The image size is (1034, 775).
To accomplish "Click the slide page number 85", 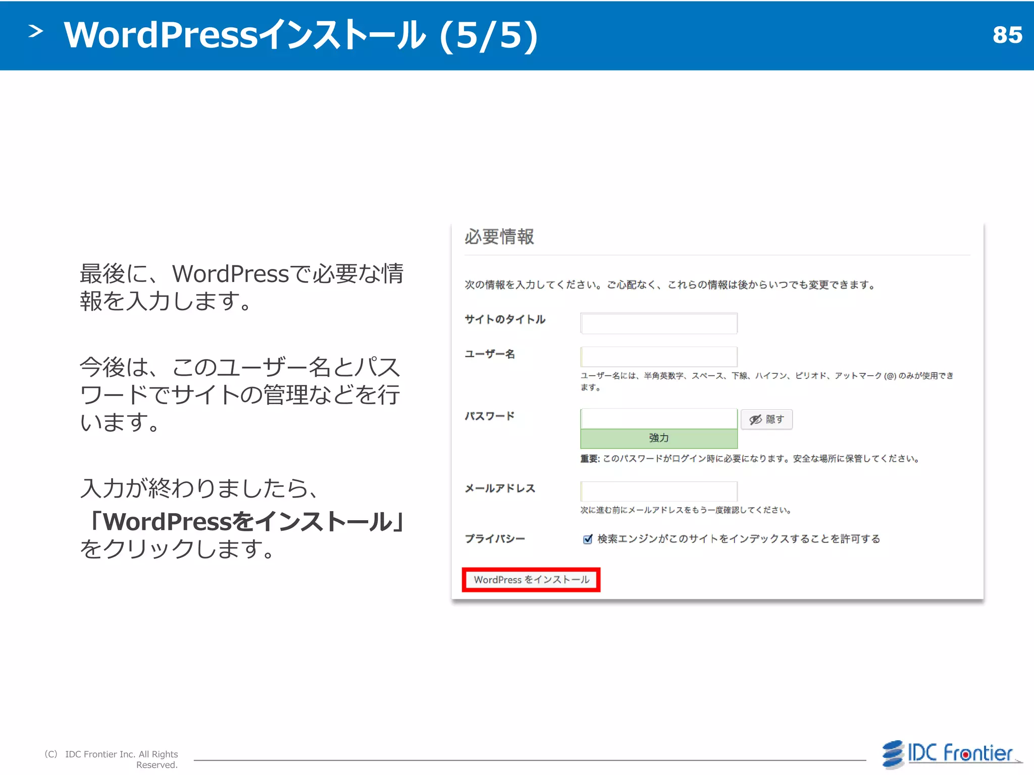I will pos(1007,35).
